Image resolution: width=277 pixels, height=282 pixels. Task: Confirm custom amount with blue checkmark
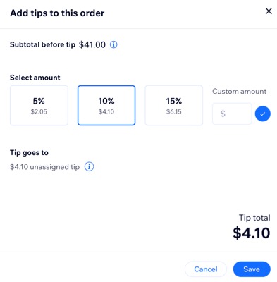tap(263, 114)
